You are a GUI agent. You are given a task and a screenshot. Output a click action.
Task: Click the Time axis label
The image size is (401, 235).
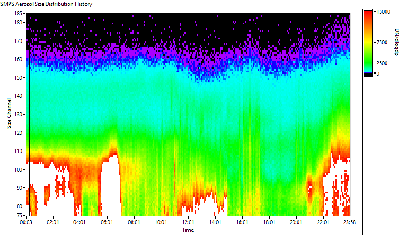click(188, 230)
